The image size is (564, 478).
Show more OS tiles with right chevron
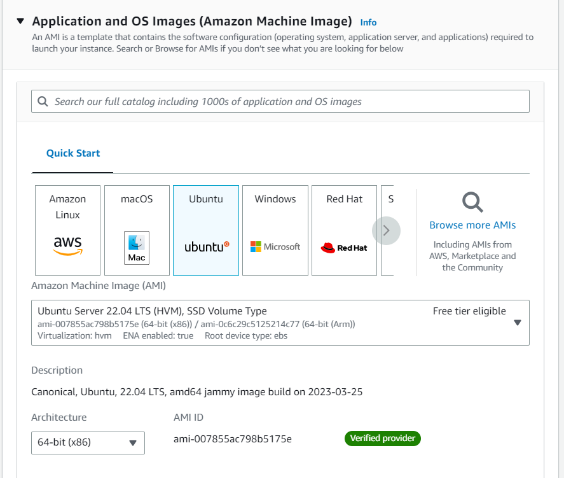[386, 230]
